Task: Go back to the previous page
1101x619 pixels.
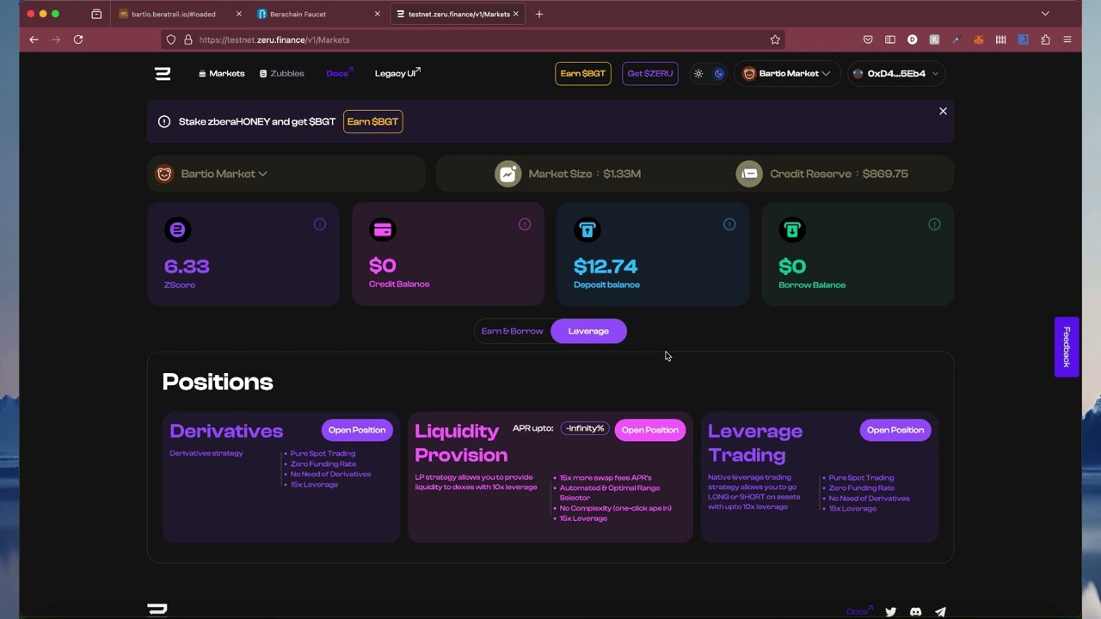Action: click(x=34, y=40)
